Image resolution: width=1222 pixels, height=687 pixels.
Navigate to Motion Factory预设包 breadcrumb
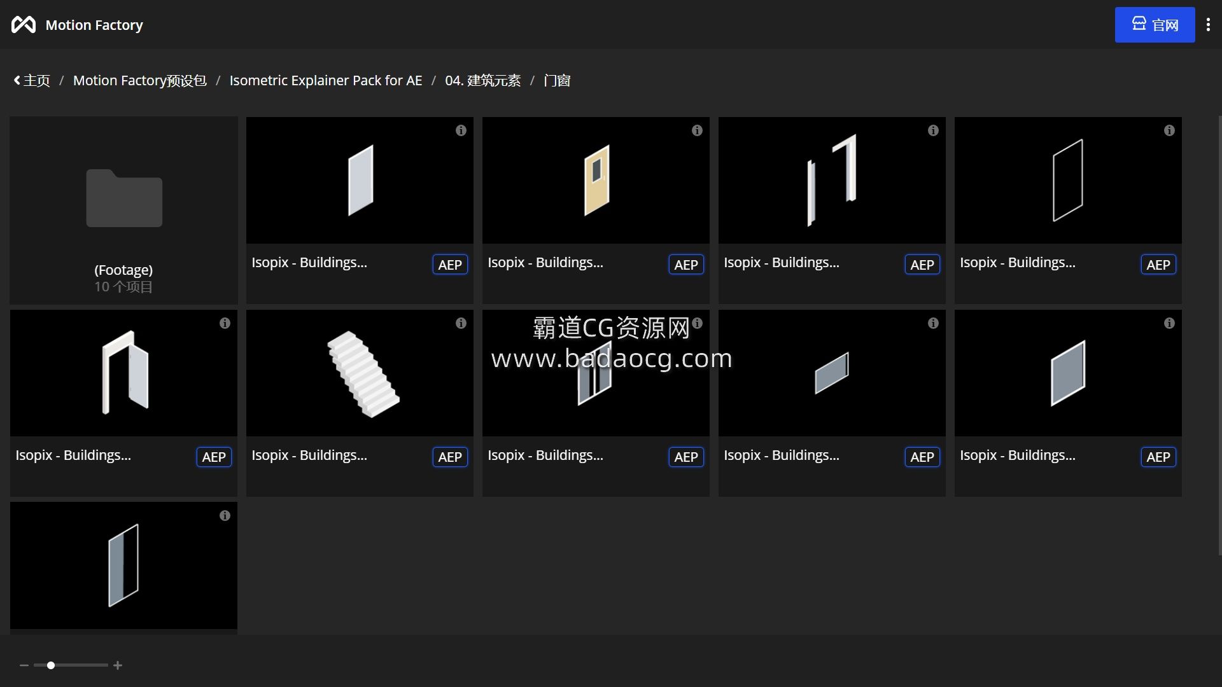(x=140, y=81)
